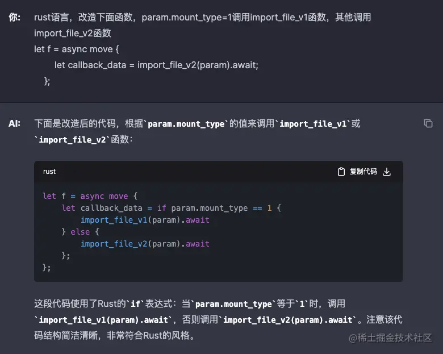This screenshot has width=443, height=354.
Task: Click user's line import_file_v2函数
Action: [73, 34]
